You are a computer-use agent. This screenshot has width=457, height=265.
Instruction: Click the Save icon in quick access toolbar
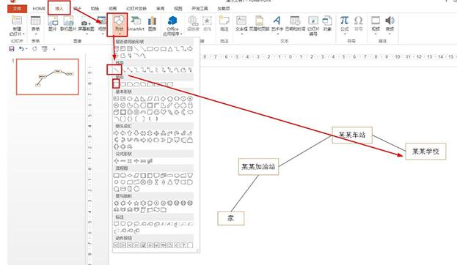(12, 49)
